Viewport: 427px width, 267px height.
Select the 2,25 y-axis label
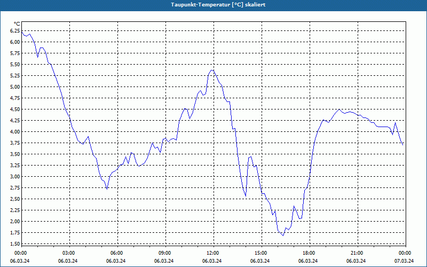pos(15,210)
